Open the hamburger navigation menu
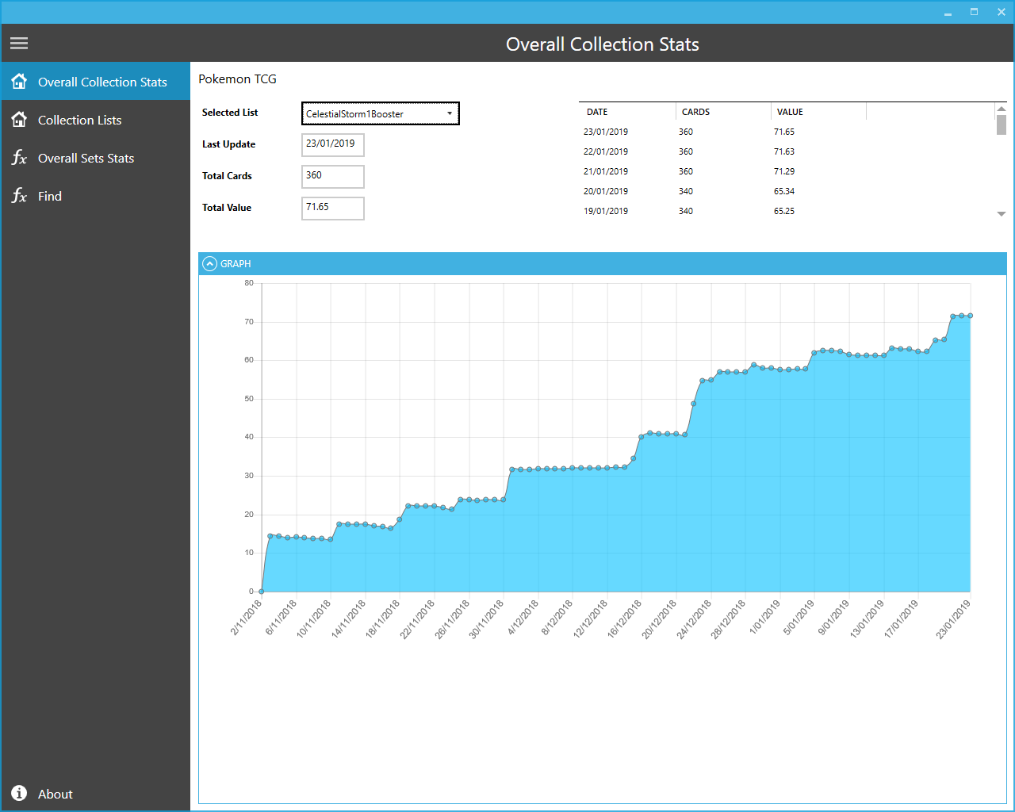This screenshot has height=812, width=1015. 19,44
